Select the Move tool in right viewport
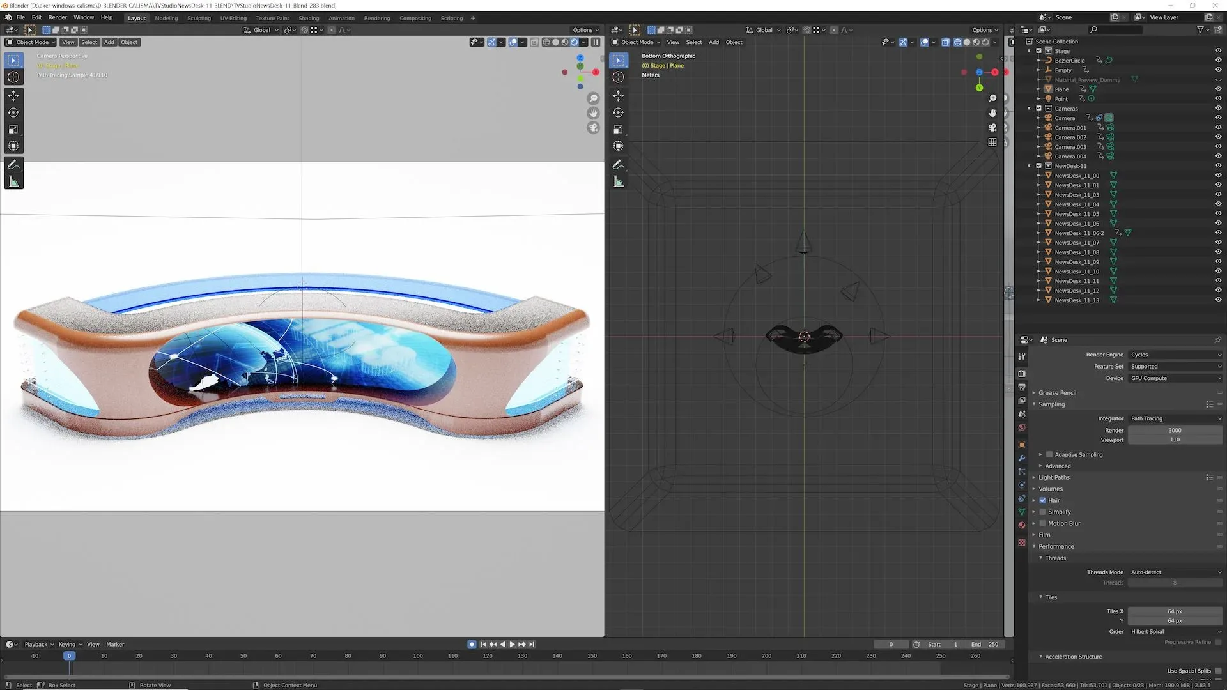Screen dimensions: 1227x690 click(618, 96)
